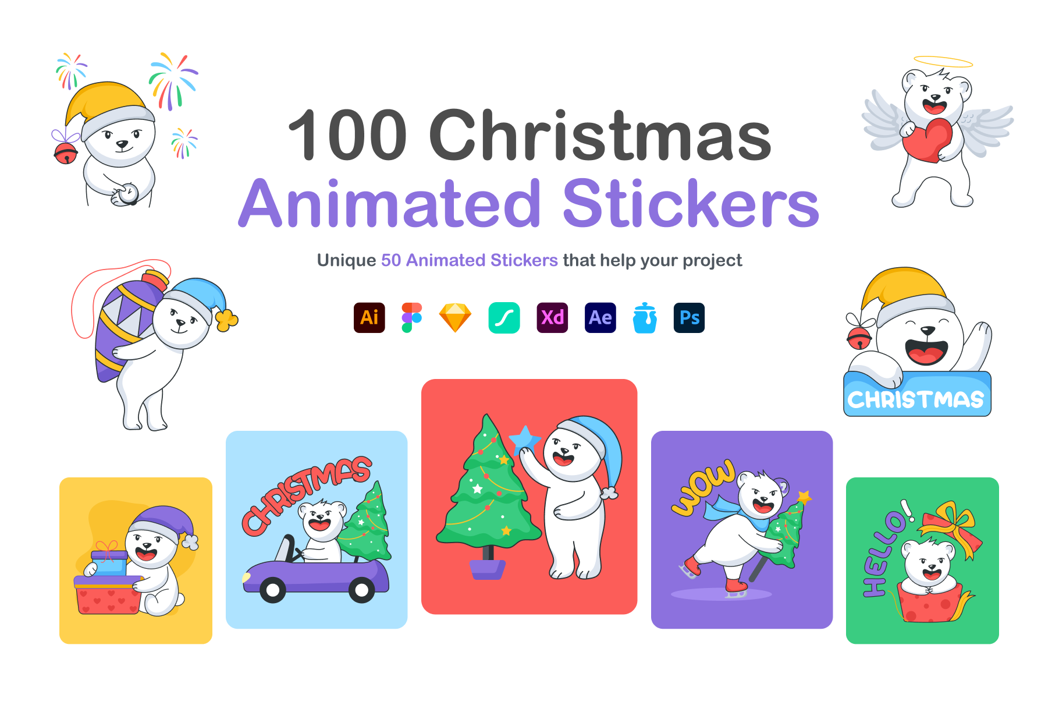Select the purple WOW skating bear sticker
The image size is (1059, 705).
(742, 530)
